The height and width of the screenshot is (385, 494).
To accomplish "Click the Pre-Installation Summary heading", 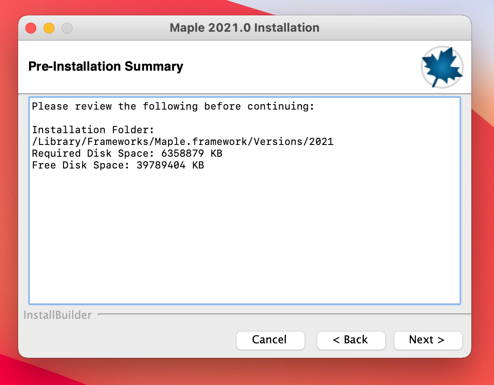I will tap(106, 67).
